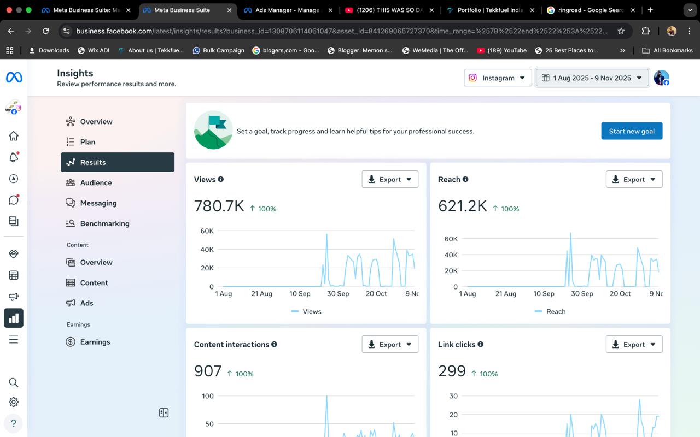Expand the Link clicks Export dropdown

pyautogui.click(x=634, y=345)
